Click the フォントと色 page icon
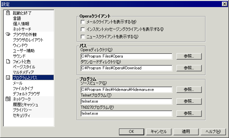The height and width of the screenshot is (138, 229). click(x=8, y=61)
